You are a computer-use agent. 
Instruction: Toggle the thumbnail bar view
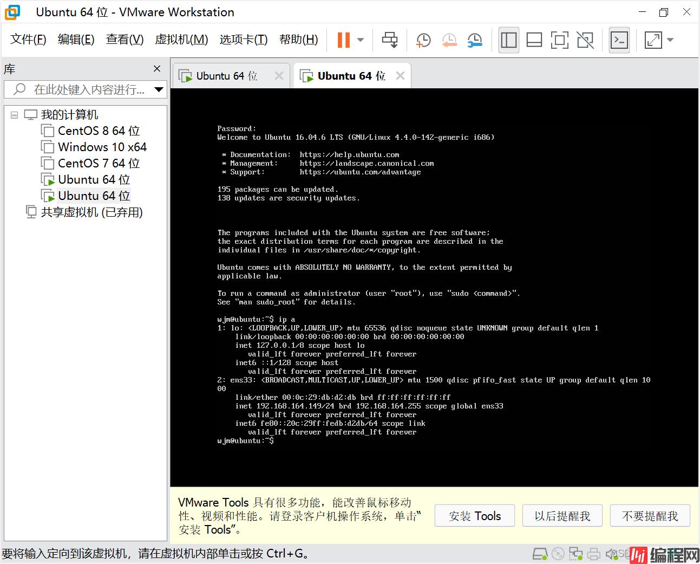(x=534, y=40)
